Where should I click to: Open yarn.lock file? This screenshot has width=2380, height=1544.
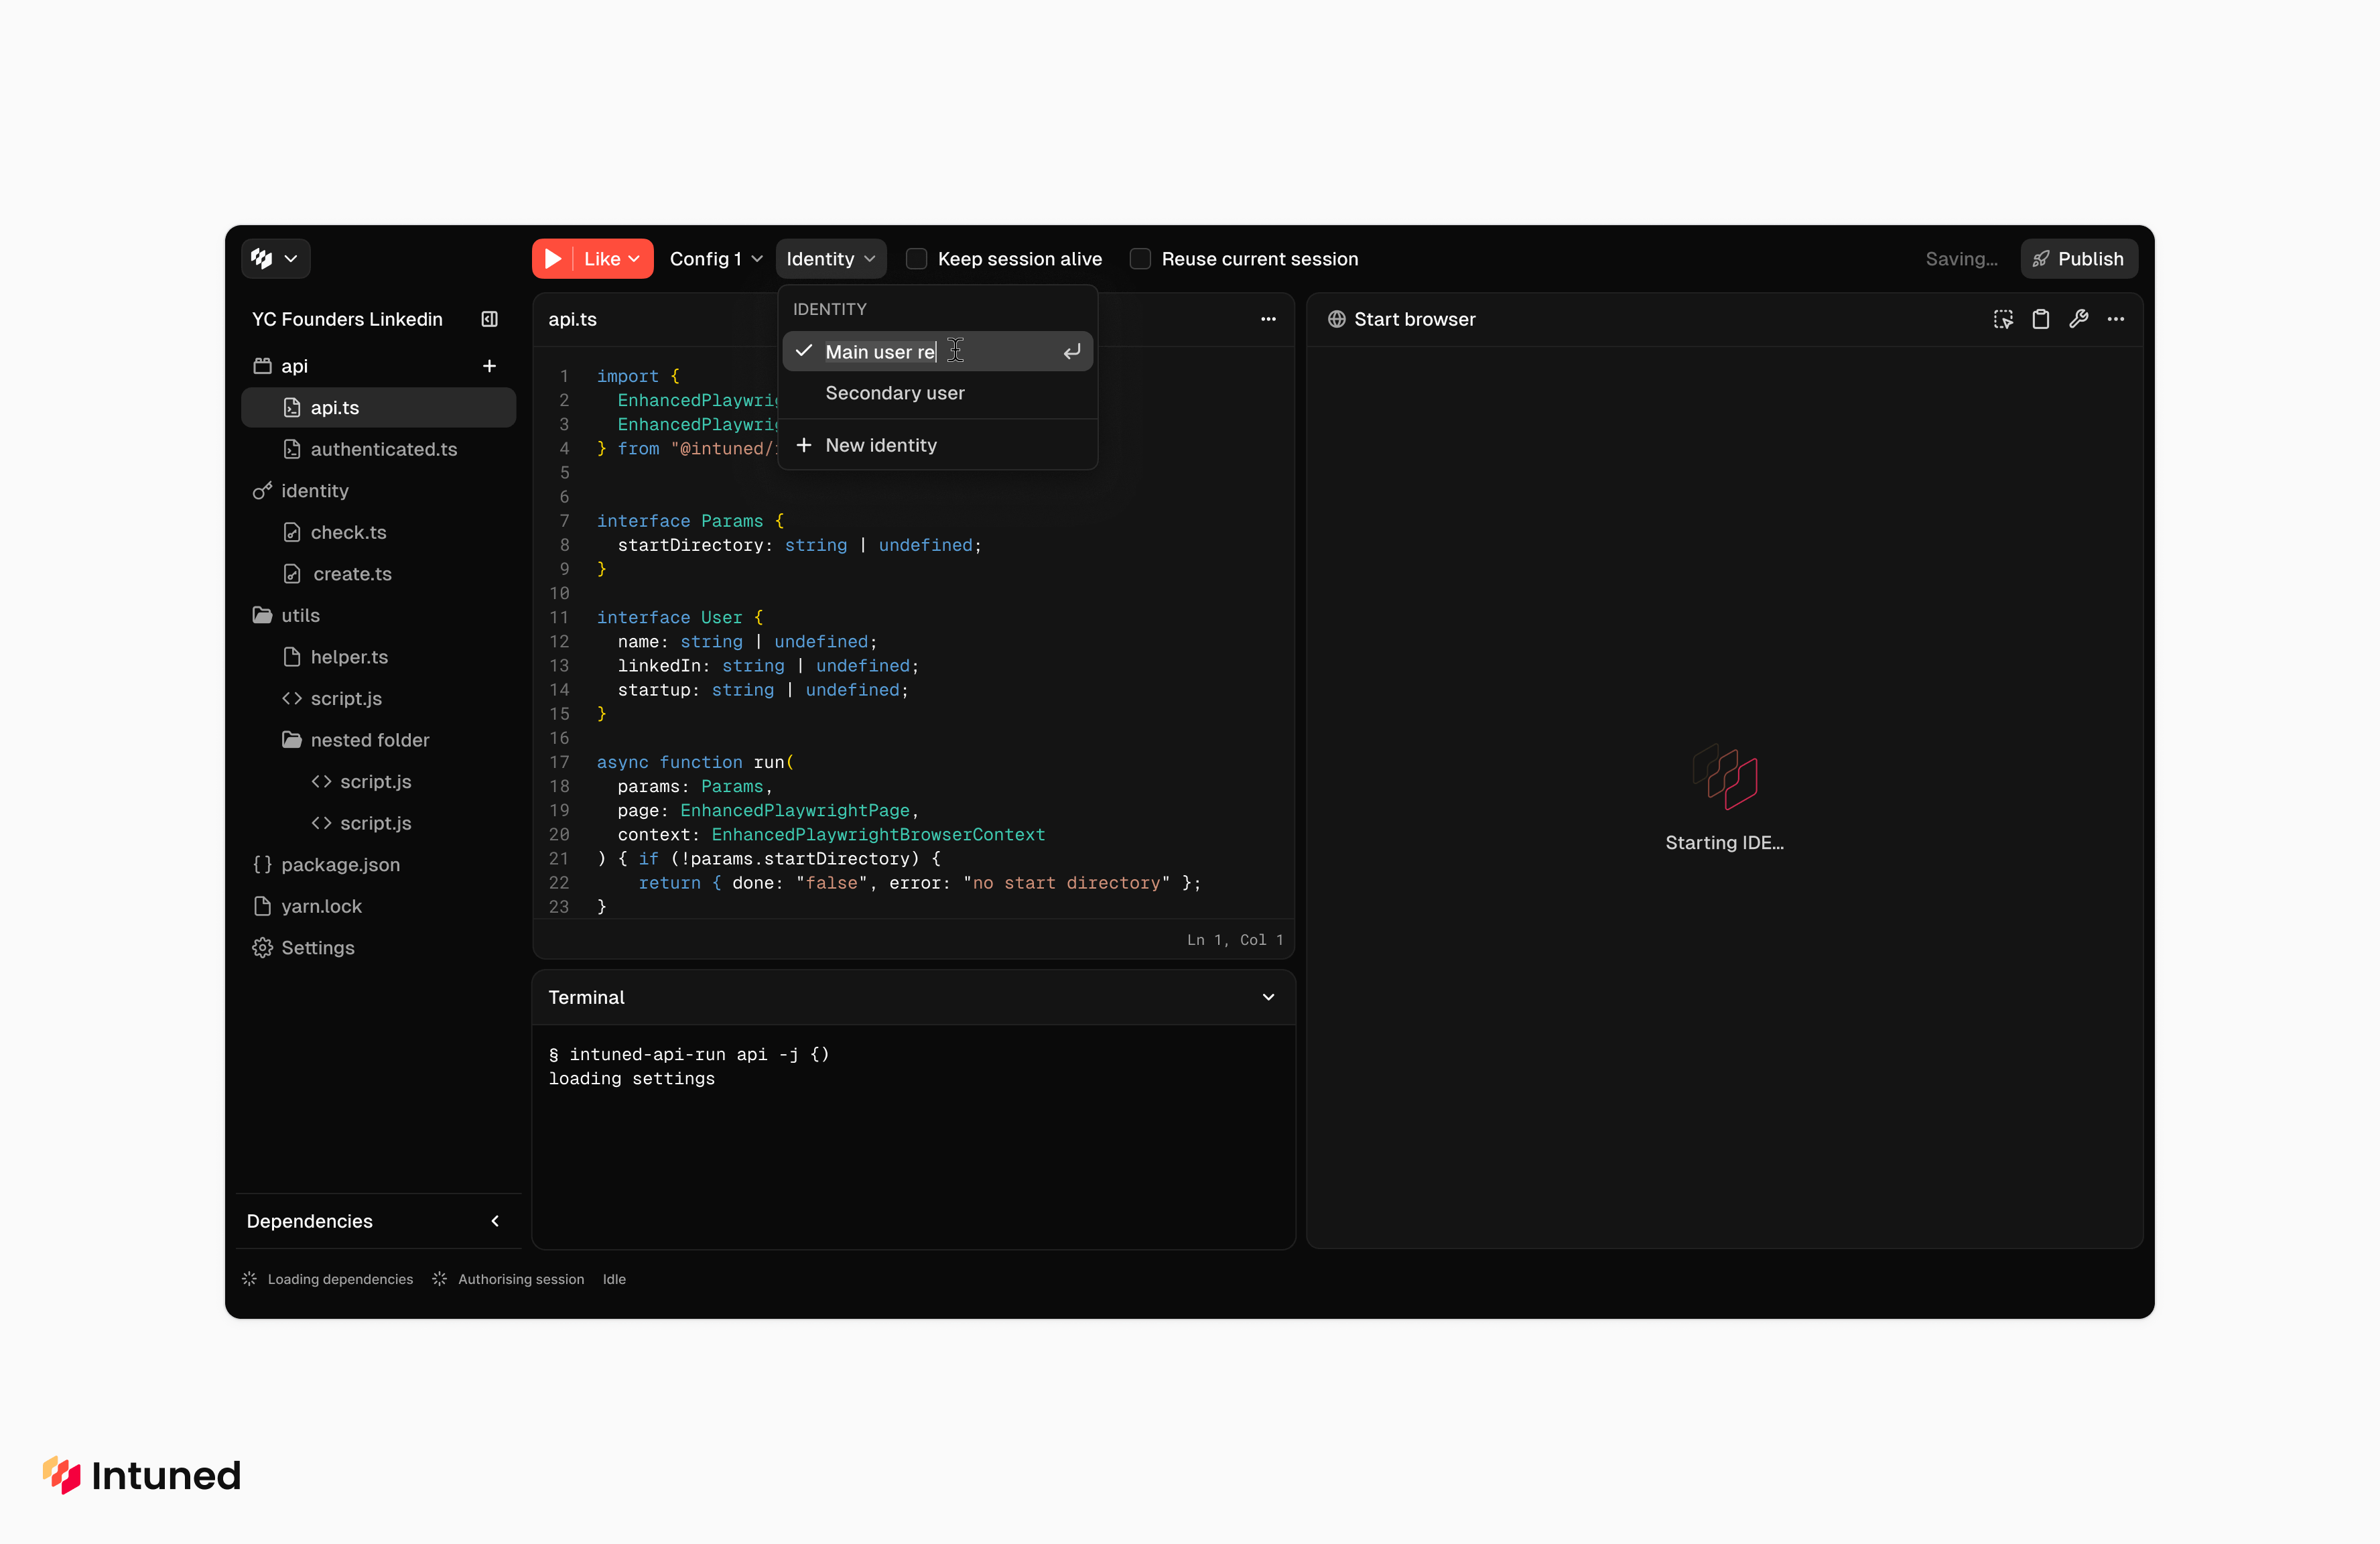pyautogui.click(x=378, y=906)
